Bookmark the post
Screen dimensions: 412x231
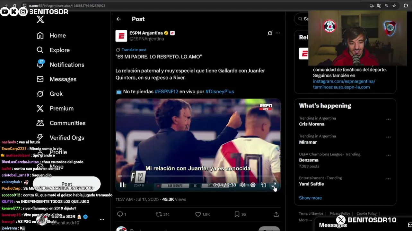[237, 214]
